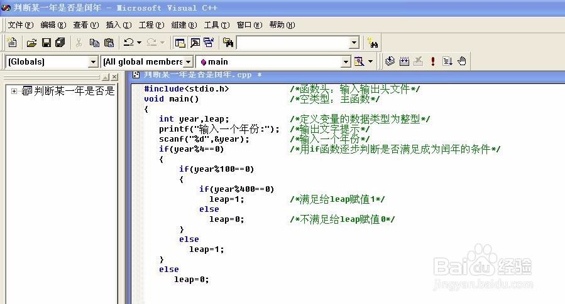Open the redo history dropdown arrow
This screenshot has height=304, width=565.
(x=162, y=43)
